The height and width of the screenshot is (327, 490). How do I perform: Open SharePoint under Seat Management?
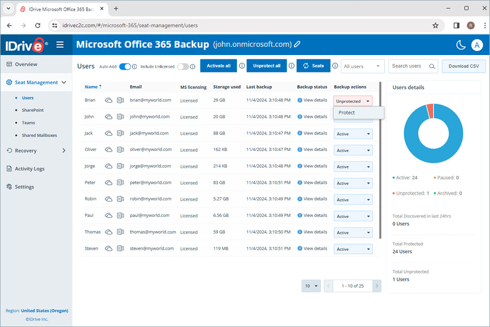click(33, 110)
